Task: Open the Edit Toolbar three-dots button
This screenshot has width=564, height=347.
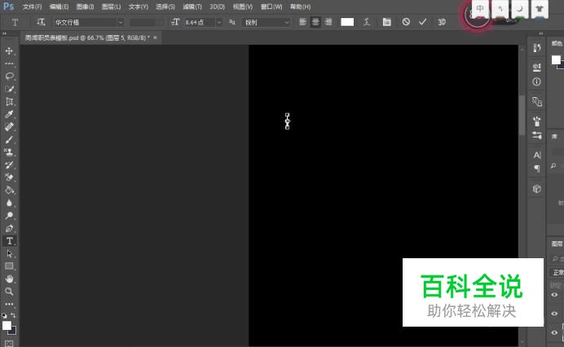Action: (9, 304)
